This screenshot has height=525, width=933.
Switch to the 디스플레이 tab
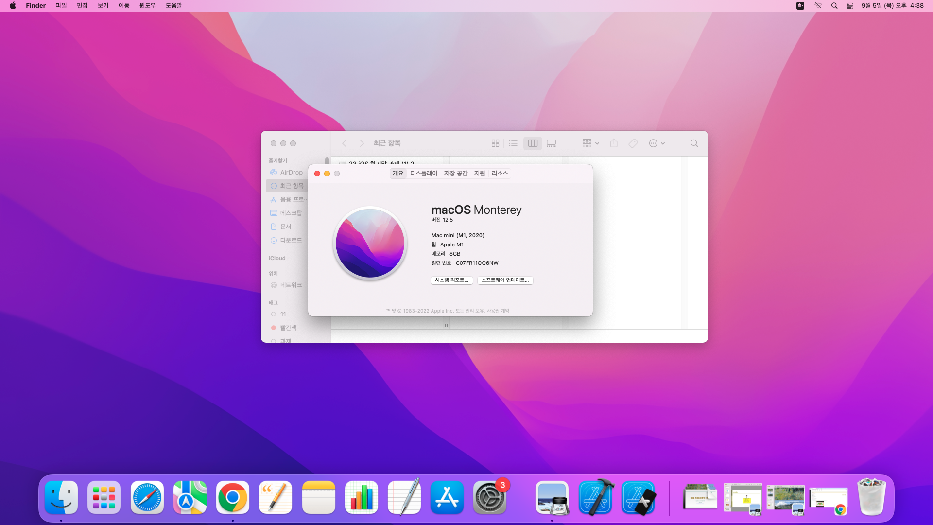[x=424, y=174]
